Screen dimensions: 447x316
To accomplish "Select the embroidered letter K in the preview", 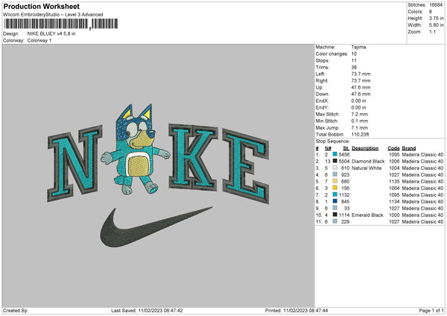I will point(193,157).
